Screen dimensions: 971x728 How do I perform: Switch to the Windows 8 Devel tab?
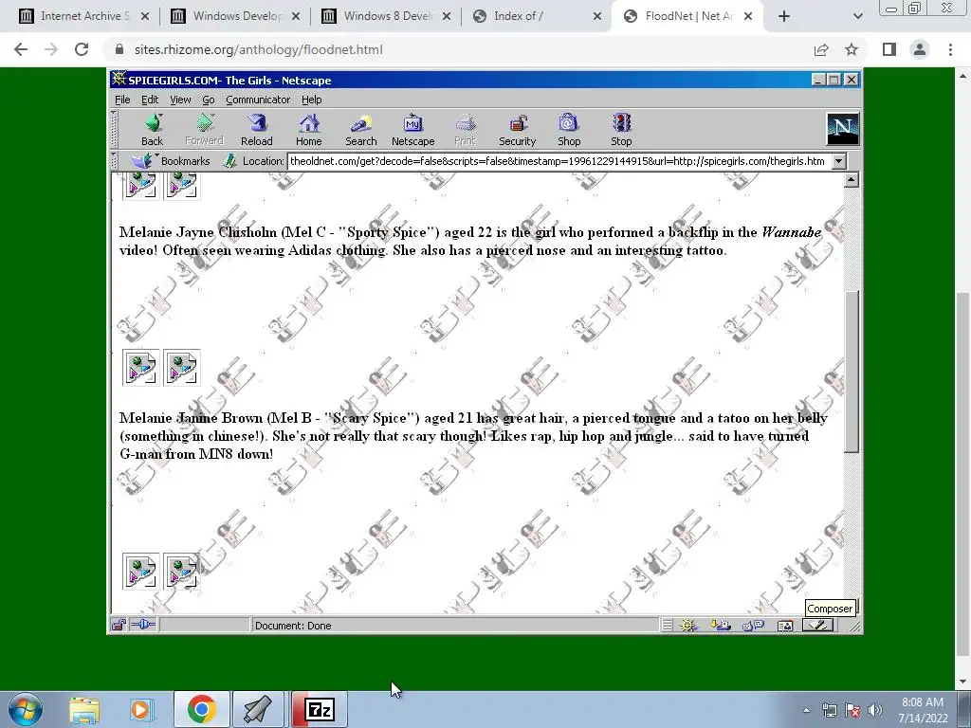[x=385, y=16]
